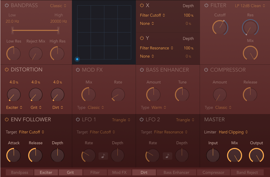270x177 pixels.
Task: Enable the Mod FX power button
Action: [x=78, y=70]
